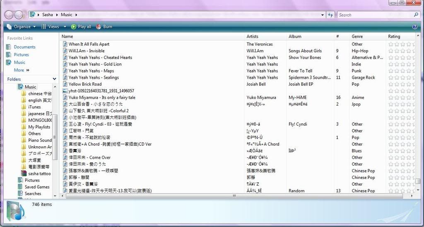Click scroll right arrow of file list
This screenshot has height=227, width=424.
412,196
